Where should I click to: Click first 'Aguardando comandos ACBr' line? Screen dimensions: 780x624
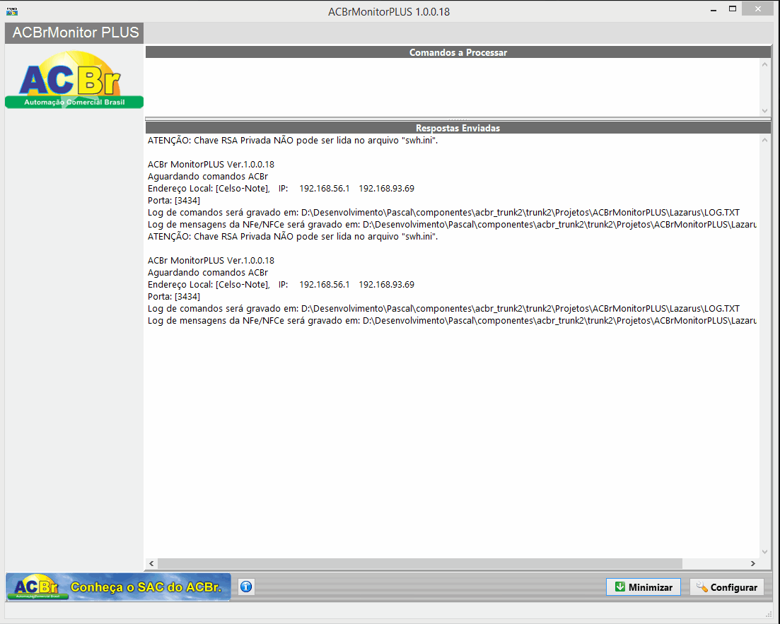[x=207, y=177]
